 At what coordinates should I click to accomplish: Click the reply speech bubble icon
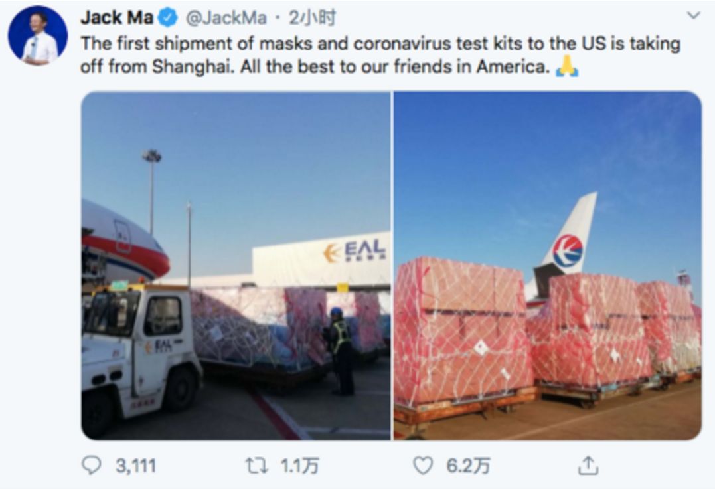pos(91,466)
